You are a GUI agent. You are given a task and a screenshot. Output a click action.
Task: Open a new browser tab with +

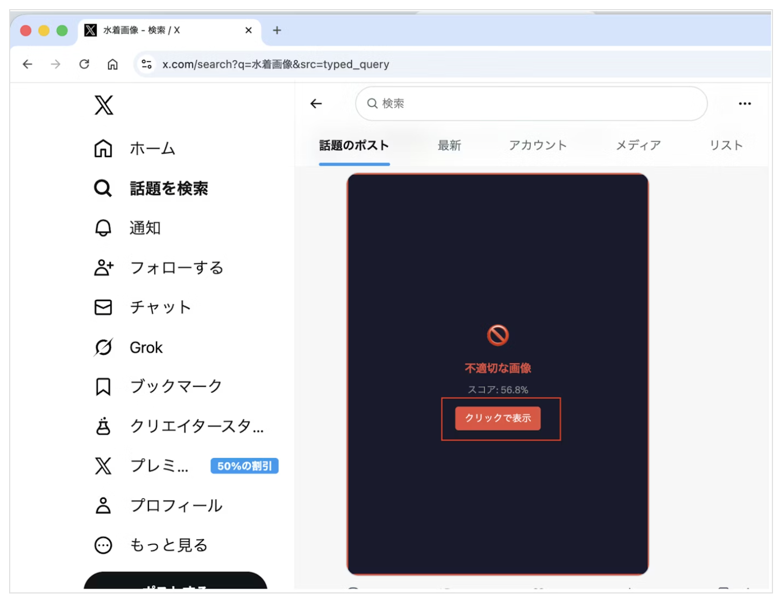[x=276, y=30]
